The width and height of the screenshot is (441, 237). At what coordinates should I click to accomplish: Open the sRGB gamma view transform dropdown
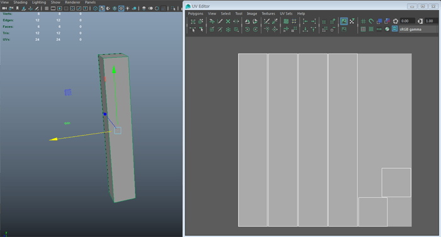pyautogui.click(x=417, y=29)
